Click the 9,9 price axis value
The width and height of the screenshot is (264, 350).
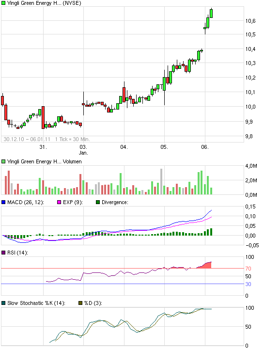tap(249, 122)
